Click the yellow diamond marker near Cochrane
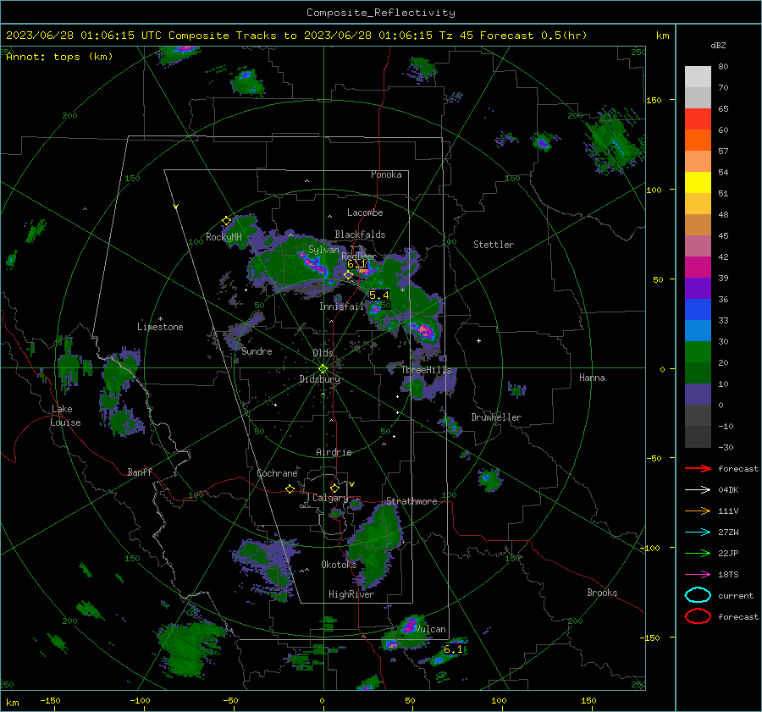Viewport: 762px width, 712px height. click(290, 488)
